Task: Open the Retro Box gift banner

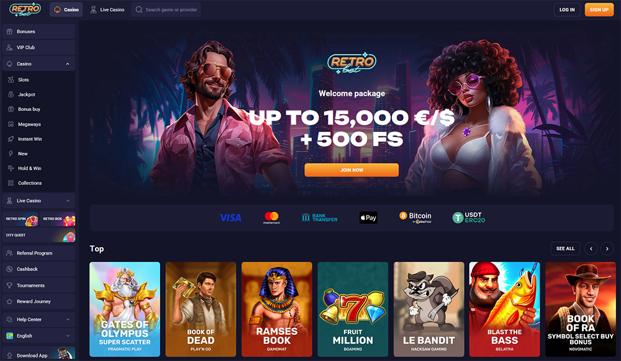Action: tap(57, 219)
